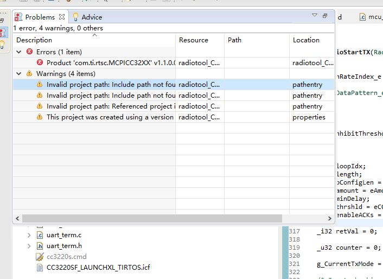
Task: Click the Advice lightbulb icon in sidebar
Action: coord(2,45)
